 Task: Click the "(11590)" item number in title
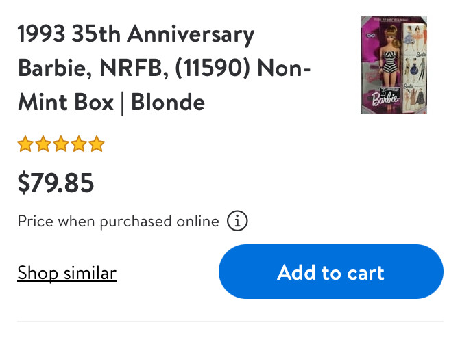pos(219,68)
